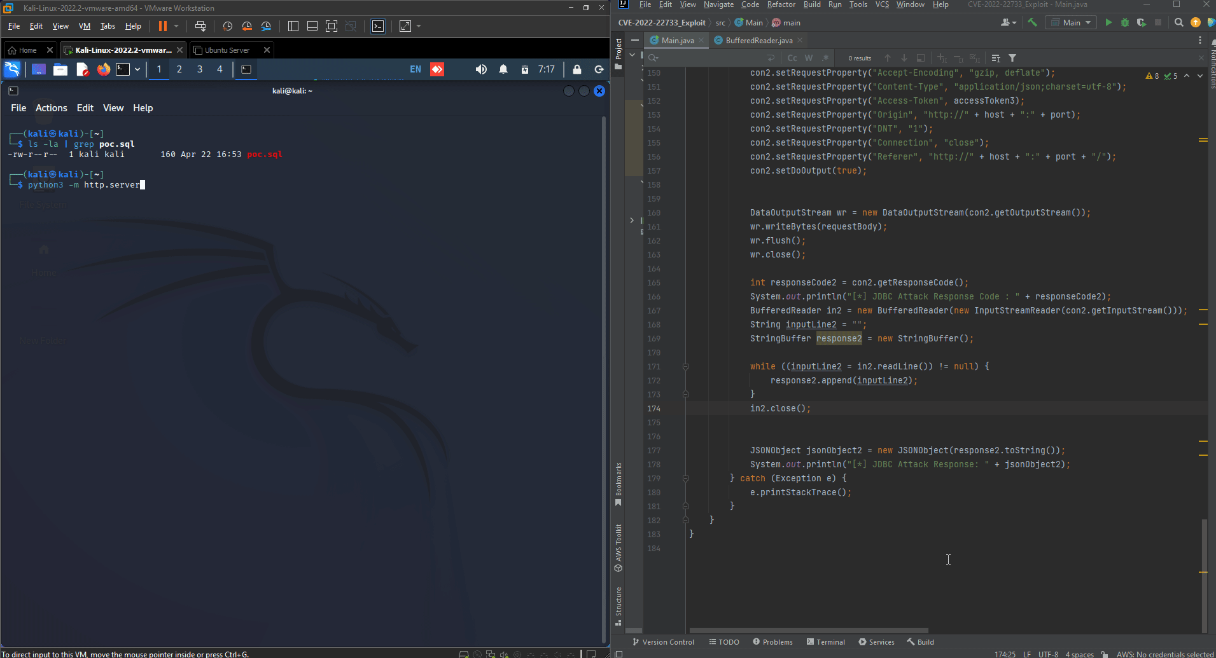Run Main with coverage

pos(1142,22)
